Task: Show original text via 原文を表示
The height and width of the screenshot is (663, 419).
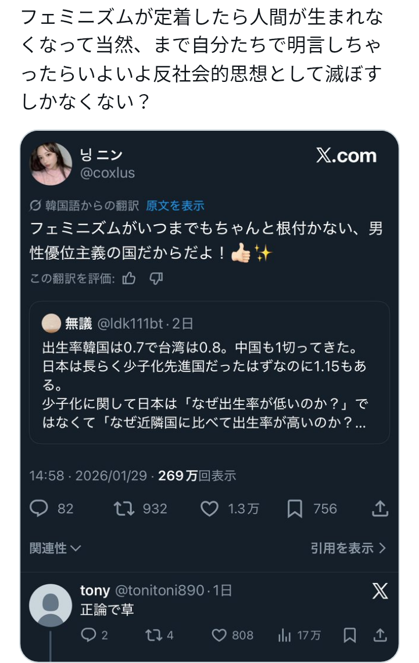Action: tap(175, 206)
